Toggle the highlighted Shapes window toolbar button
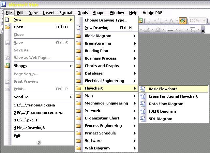The width and height of the screenshot is (210, 153). 183,21
